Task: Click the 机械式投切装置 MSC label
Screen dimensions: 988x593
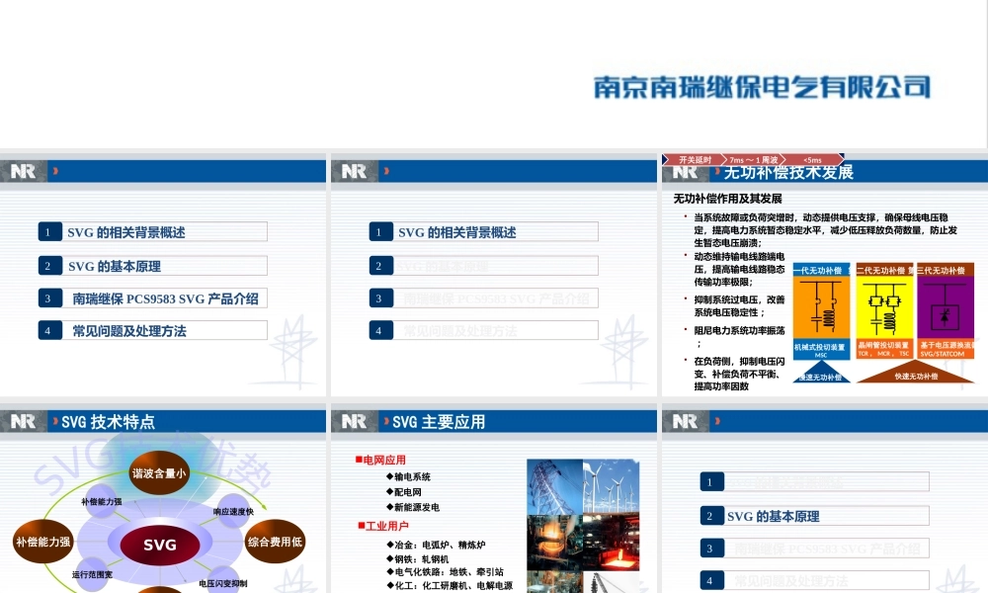Action: (821, 350)
